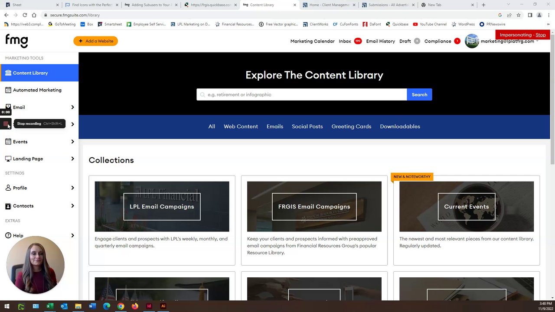Click the blue Search button
The width and height of the screenshot is (555, 312).
click(419, 94)
